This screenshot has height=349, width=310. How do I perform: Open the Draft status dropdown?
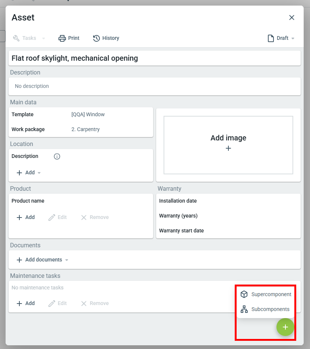point(281,38)
